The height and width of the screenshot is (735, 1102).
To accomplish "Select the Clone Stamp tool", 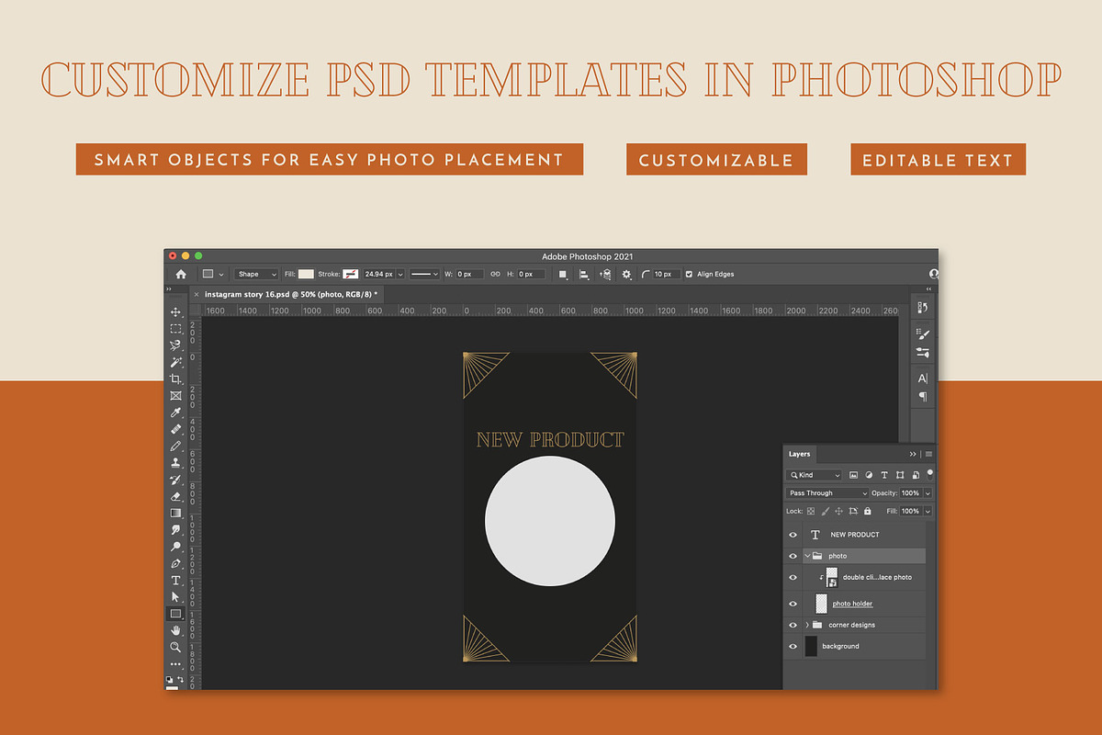I will [x=175, y=463].
